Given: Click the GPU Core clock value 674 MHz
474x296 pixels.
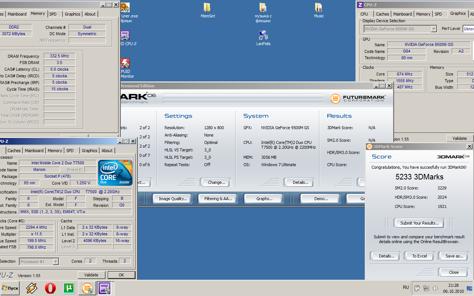Looking at the screenshot, I should [405, 74].
